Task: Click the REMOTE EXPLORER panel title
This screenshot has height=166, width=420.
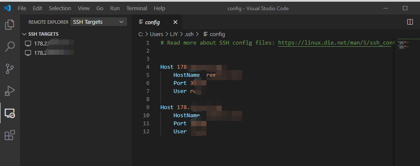Action: [x=48, y=22]
